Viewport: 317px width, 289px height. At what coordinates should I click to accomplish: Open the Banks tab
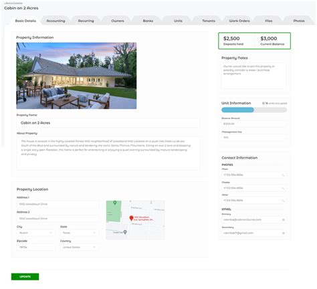tap(148, 21)
